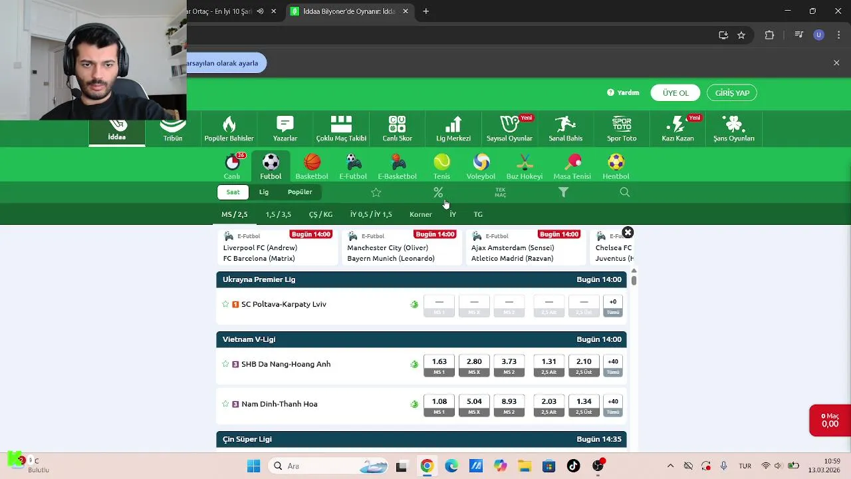The image size is (851, 479).
Task: Select 1.34 2,5 Üst odds for Nam Dinh
Action: coord(584,405)
